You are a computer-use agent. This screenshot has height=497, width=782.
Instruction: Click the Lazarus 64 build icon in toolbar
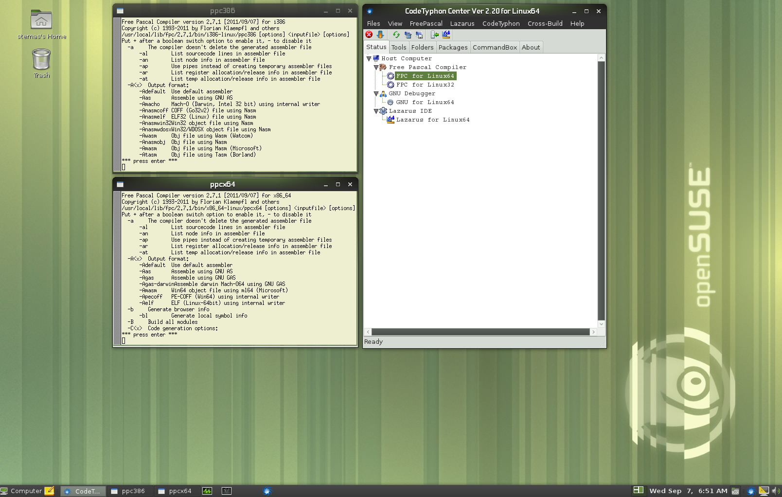click(446, 35)
